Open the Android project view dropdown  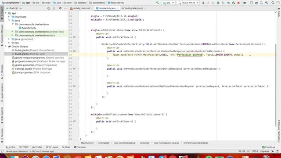(x=14, y=8)
